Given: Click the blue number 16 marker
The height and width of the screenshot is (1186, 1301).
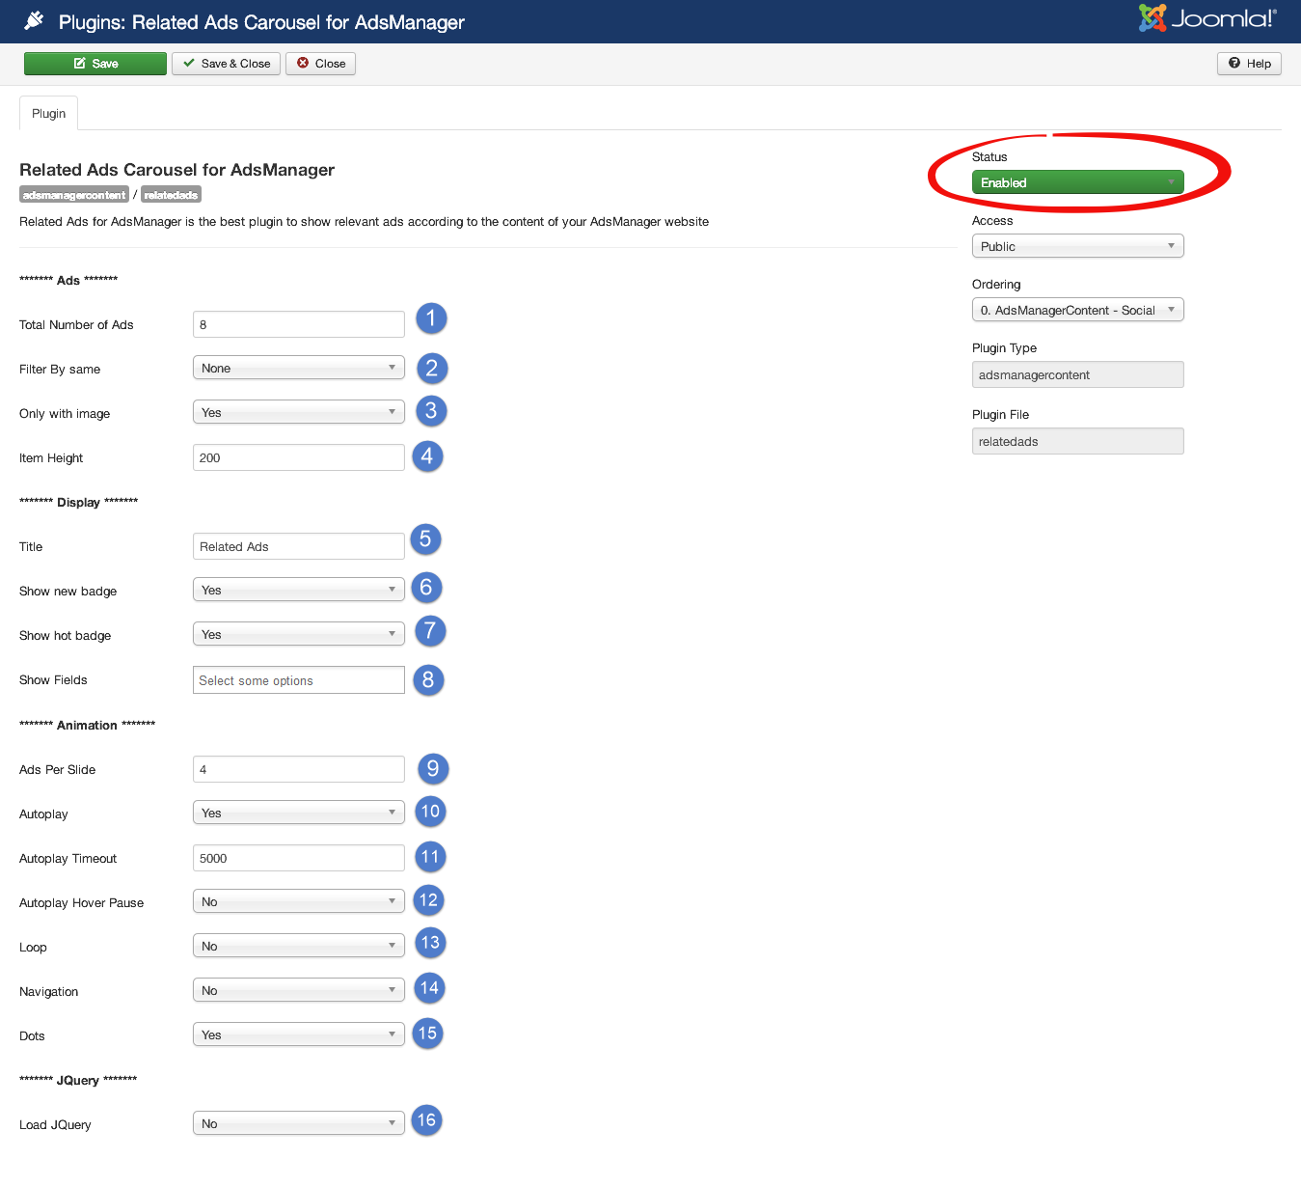Looking at the screenshot, I should pyautogui.click(x=426, y=1120).
